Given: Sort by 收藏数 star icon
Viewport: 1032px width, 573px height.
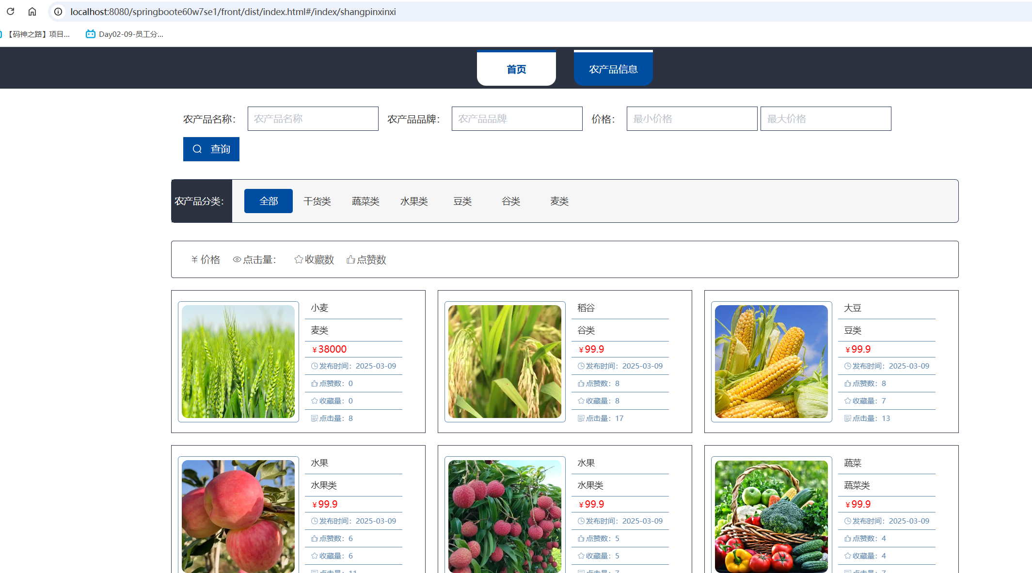Looking at the screenshot, I should pyautogui.click(x=299, y=260).
